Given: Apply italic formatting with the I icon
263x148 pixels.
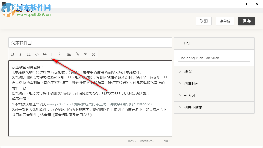Looking at the screenshot, I should pyautogui.click(x=21, y=54).
